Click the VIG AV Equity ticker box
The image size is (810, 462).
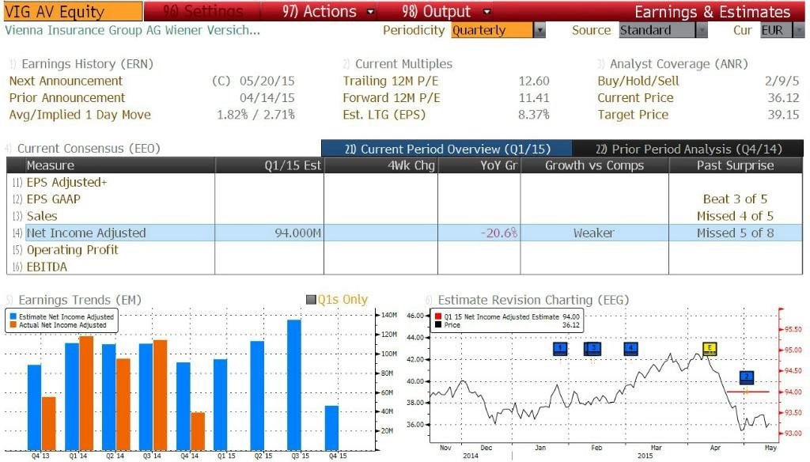(73, 11)
